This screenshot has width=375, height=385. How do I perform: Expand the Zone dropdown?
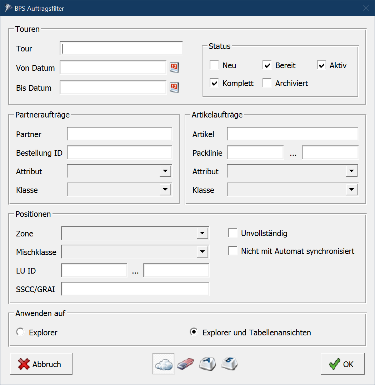[202, 233]
